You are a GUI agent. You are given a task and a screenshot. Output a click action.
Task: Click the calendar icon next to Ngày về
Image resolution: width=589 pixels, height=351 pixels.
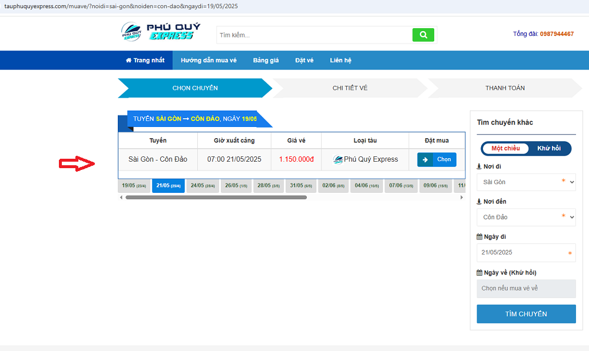pyautogui.click(x=479, y=273)
